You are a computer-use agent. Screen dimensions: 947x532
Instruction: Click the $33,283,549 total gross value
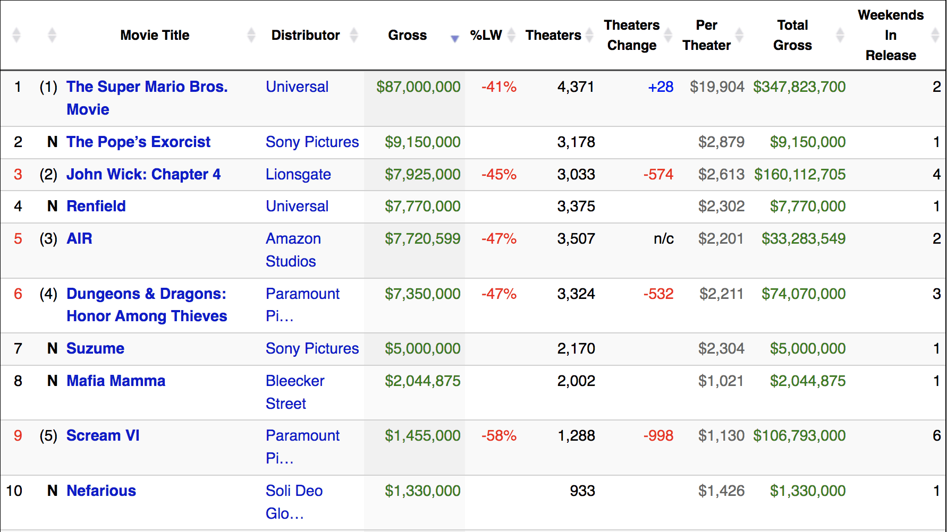[x=804, y=238]
